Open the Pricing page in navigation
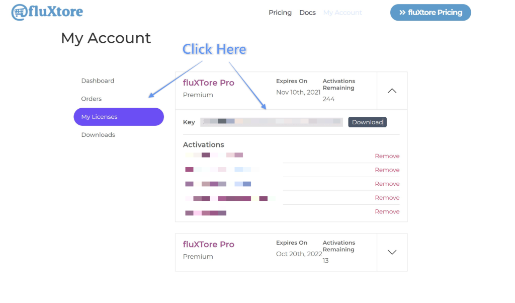 (x=280, y=13)
